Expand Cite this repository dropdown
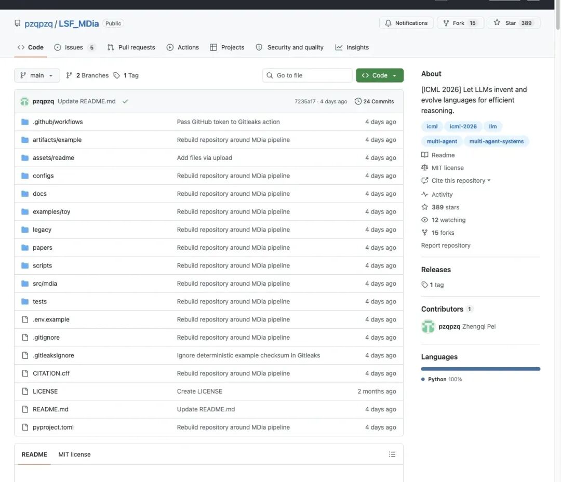 point(456,181)
